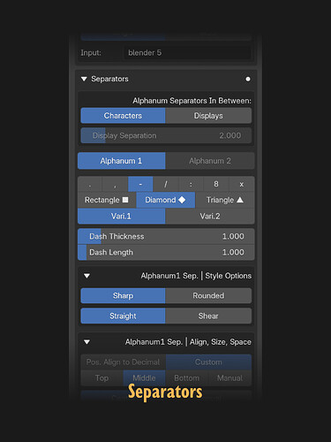The height and width of the screenshot is (442, 331).
Task: Collapse the Separators panel
Action: (84, 79)
